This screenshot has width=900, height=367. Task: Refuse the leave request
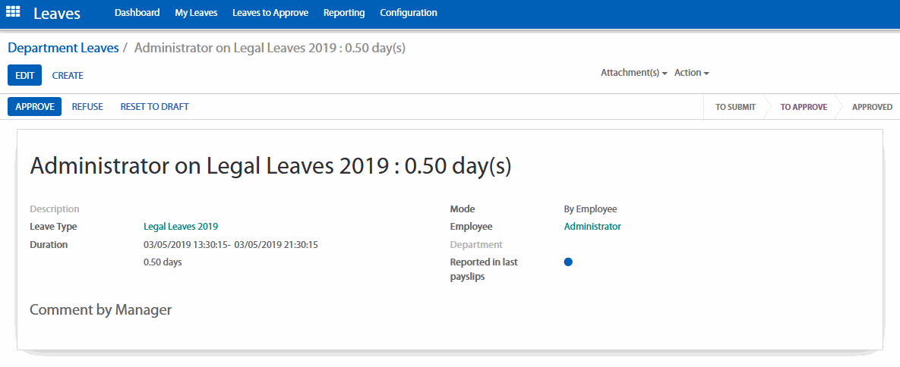click(87, 107)
